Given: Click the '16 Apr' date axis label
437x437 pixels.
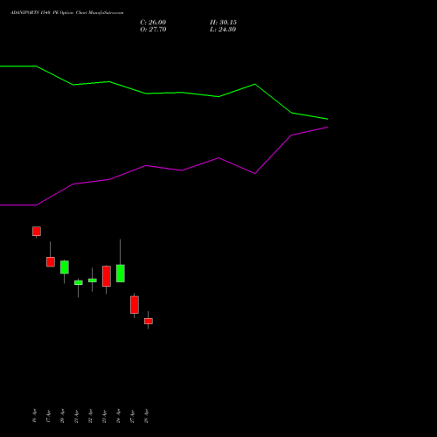Looking at the screenshot, I should point(34,416).
